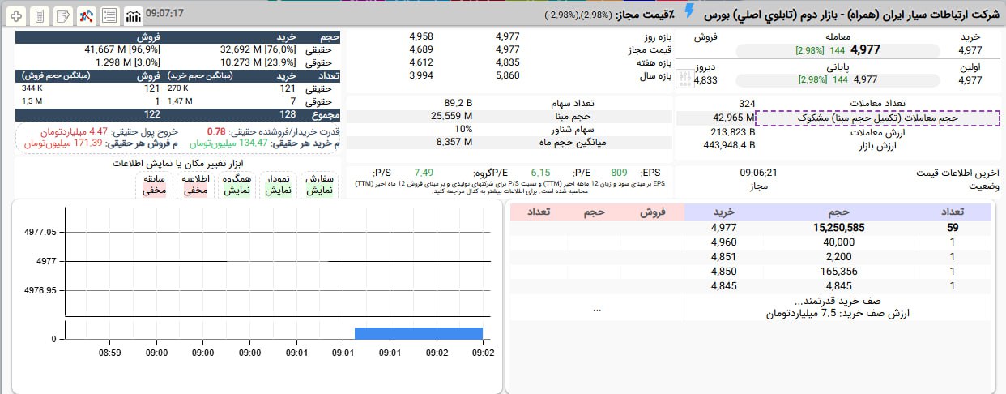Show the hidden اطلاعیه section
1006x394 pixels.
[195, 184]
